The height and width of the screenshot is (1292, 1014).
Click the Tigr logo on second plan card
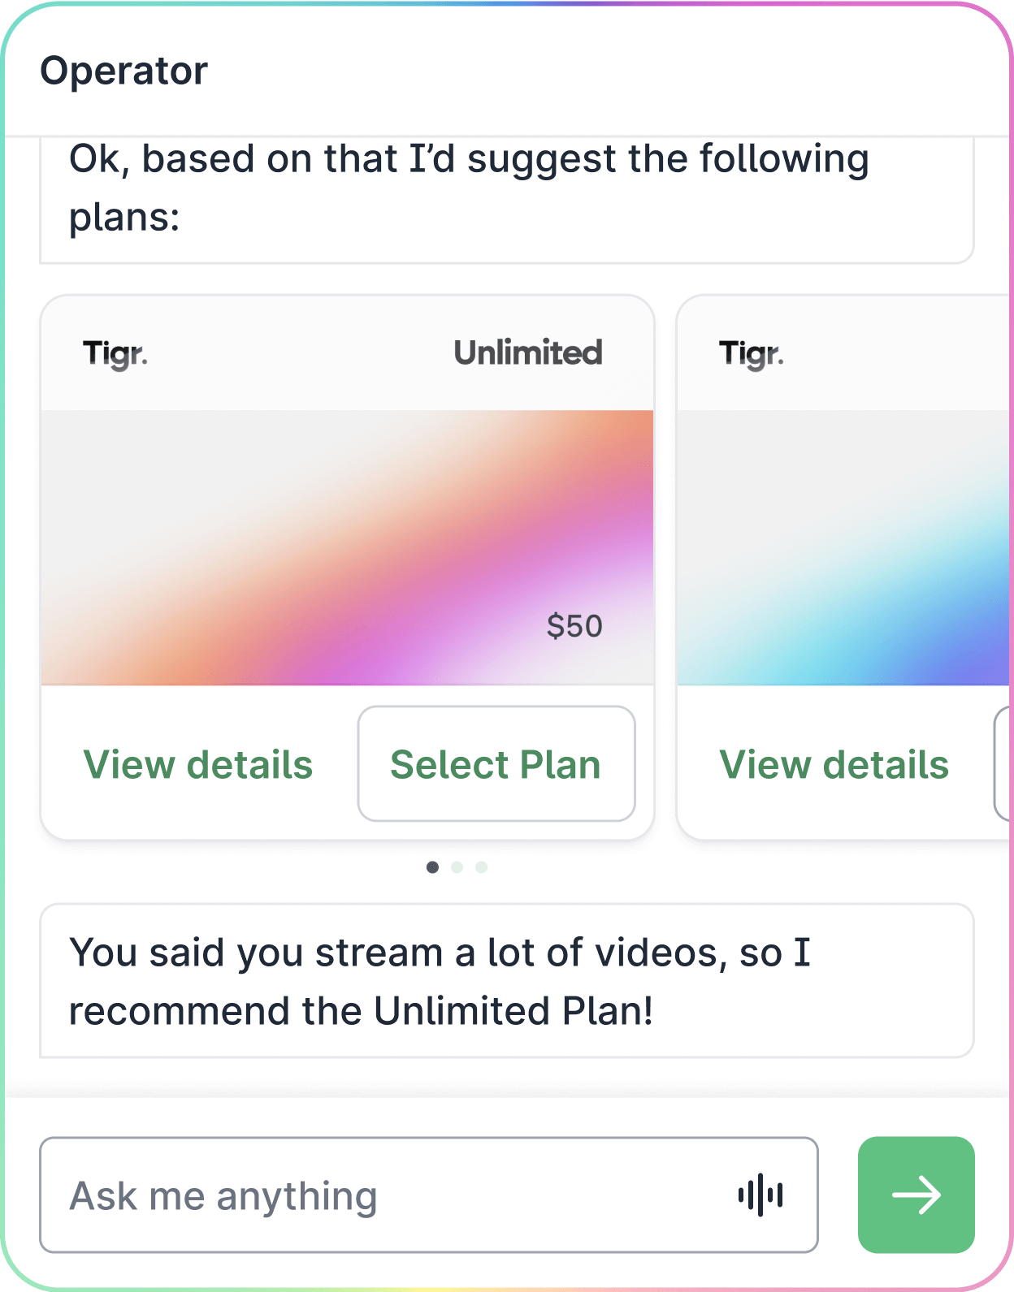point(751,354)
